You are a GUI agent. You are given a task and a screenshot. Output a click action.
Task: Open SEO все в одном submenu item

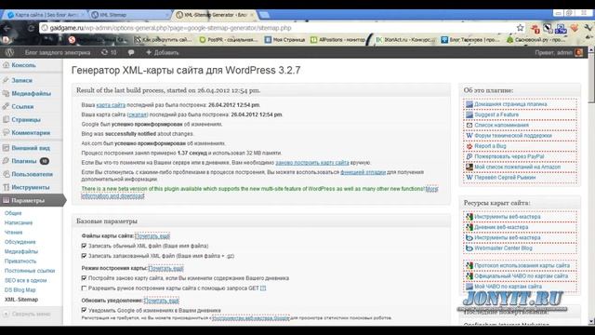point(25,280)
